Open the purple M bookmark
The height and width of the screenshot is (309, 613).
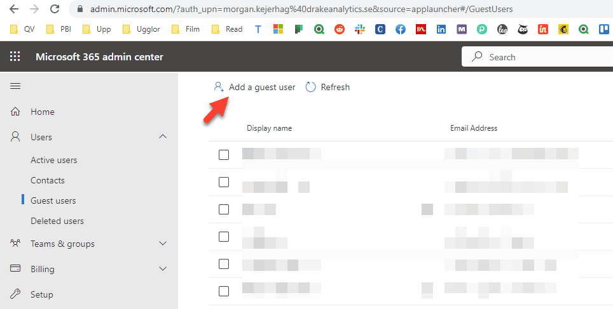click(461, 29)
